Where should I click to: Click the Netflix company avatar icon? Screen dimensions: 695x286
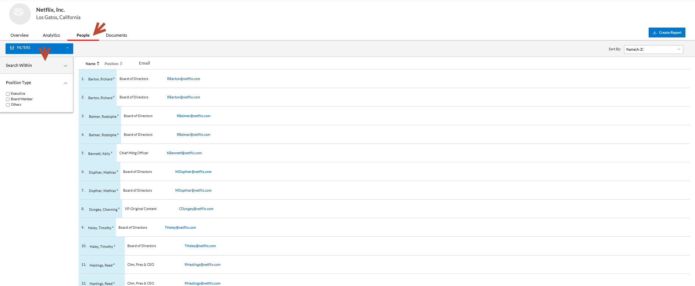tap(20, 14)
